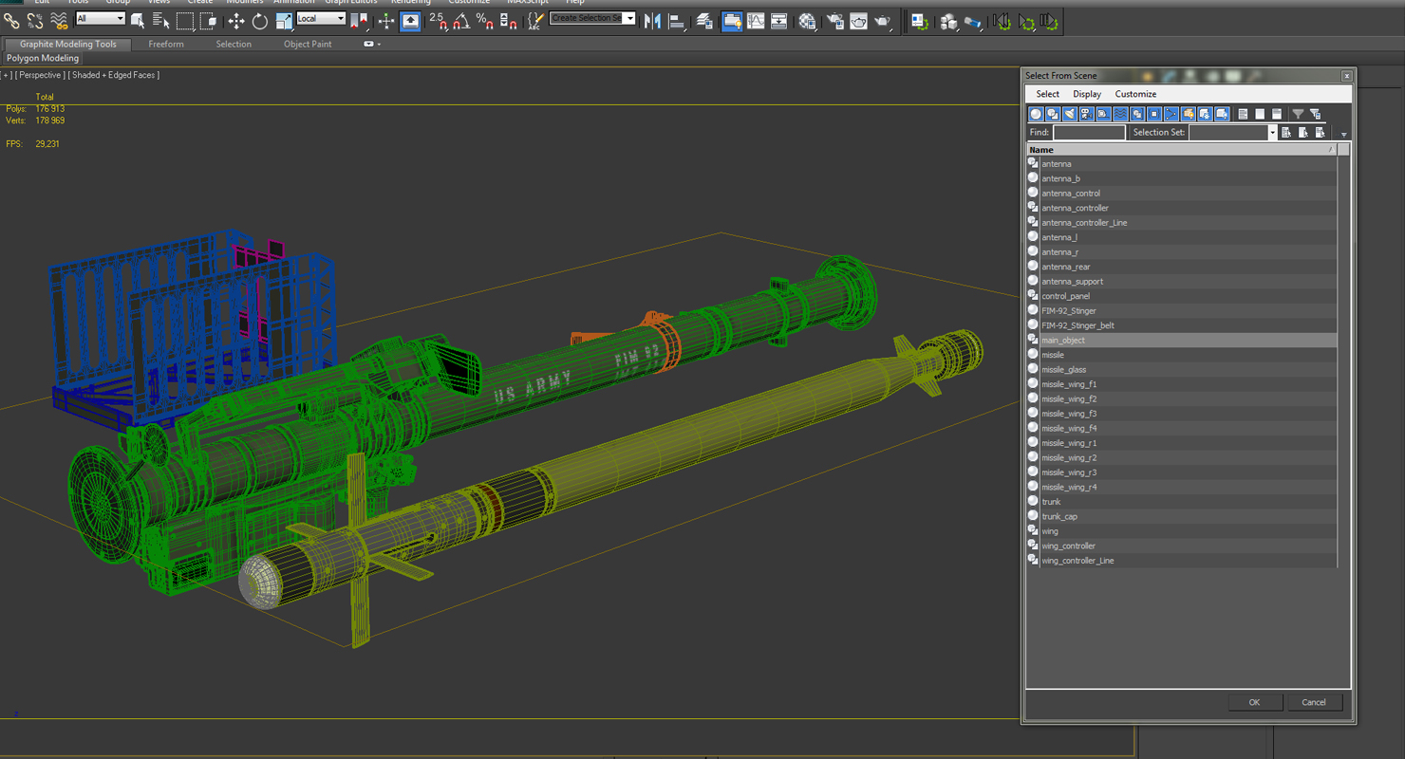Open Render Setup teapot icon
This screenshot has height=759, width=1405.
point(835,21)
